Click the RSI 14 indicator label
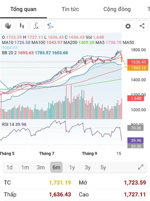 tap(14, 124)
